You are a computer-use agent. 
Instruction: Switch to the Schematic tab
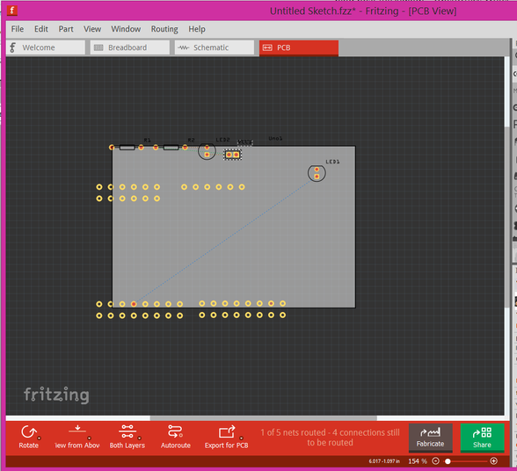point(215,47)
